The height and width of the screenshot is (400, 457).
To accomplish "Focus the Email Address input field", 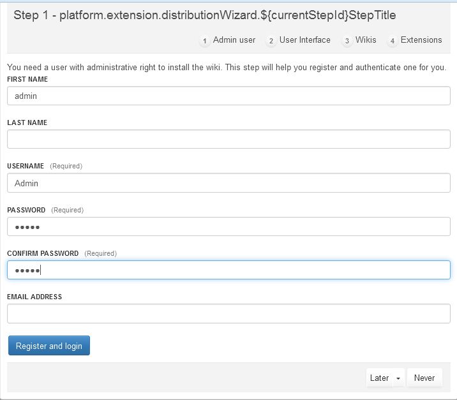I will pos(228,313).
